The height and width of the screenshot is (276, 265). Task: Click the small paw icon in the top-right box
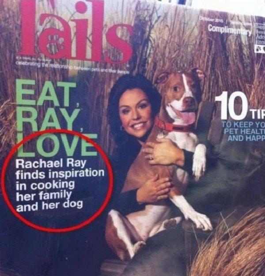coord(258,48)
